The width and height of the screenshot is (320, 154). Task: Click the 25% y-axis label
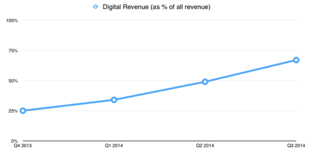(13, 111)
